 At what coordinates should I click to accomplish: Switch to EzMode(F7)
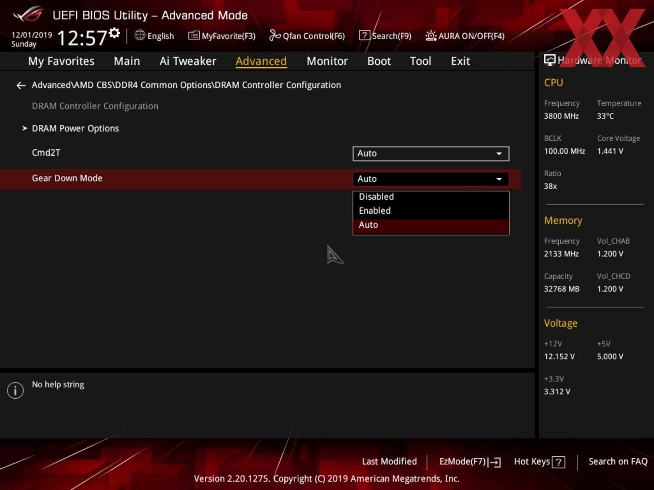pos(470,462)
